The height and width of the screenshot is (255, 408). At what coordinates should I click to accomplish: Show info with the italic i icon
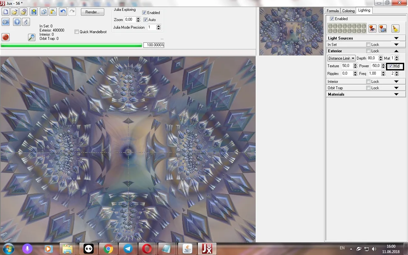point(26,22)
